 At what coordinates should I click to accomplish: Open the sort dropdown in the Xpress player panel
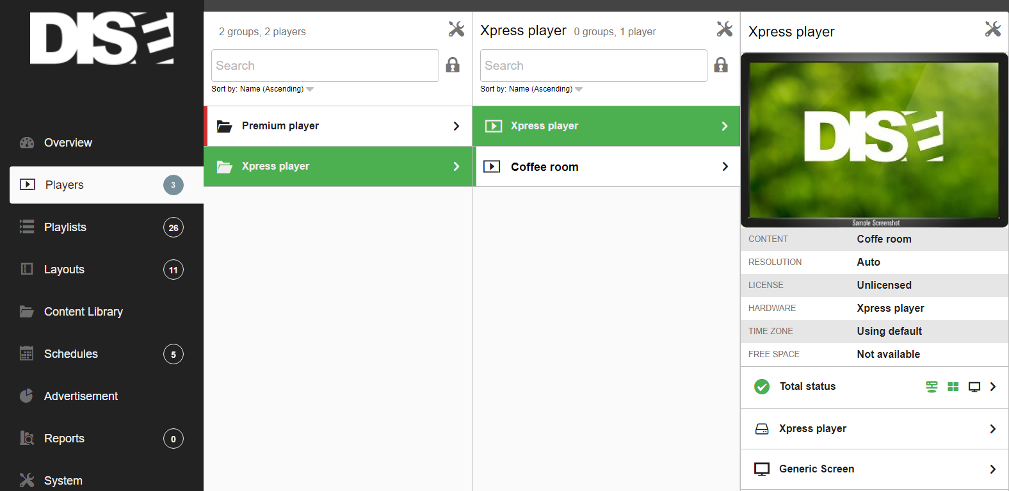click(531, 89)
